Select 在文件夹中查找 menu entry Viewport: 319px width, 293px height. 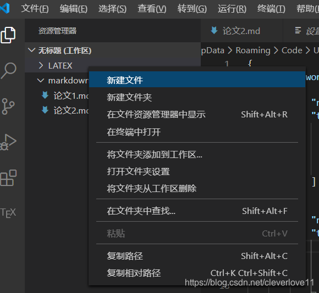coord(197,211)
